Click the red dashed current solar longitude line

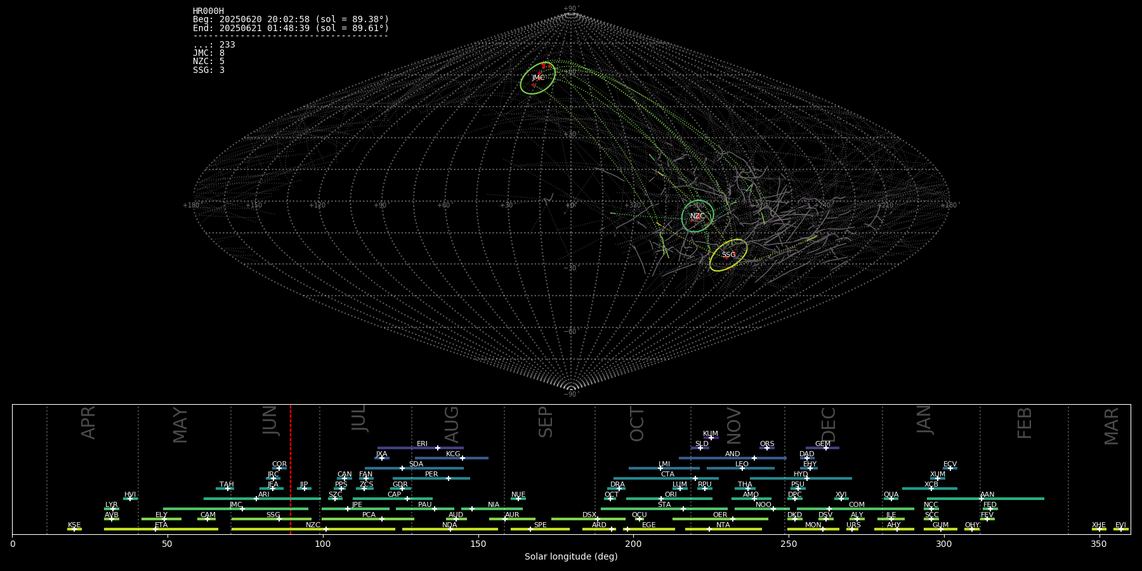(x=291, y=469)
